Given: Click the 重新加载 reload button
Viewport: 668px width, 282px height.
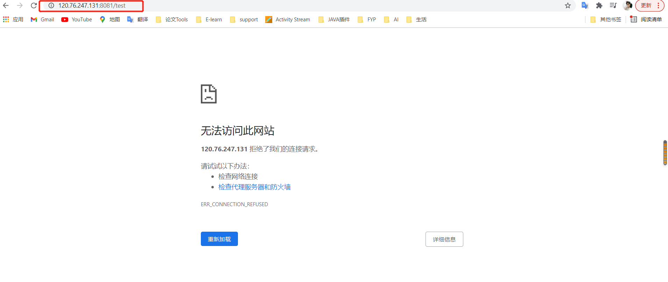Looking at the screenshot, I should [219, 239].
